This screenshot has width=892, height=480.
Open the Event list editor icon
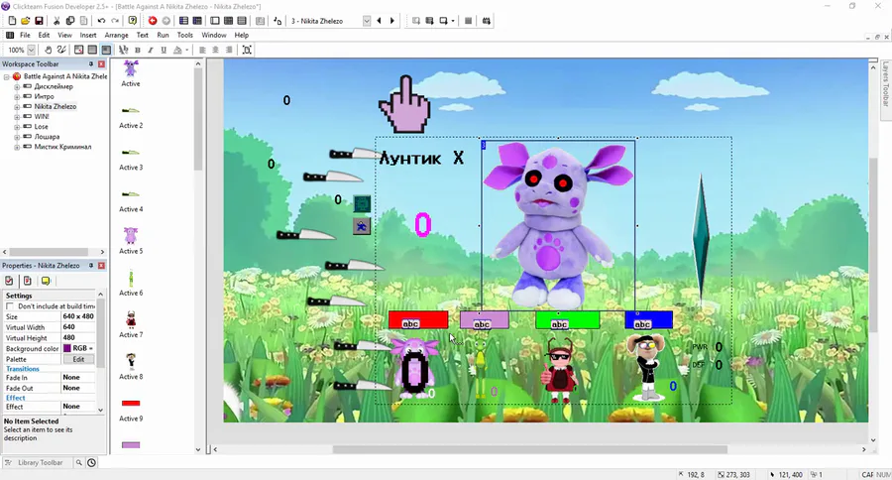(242, 21)
